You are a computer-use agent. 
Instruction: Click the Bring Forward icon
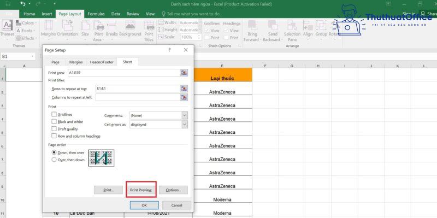tap(252, 25)
